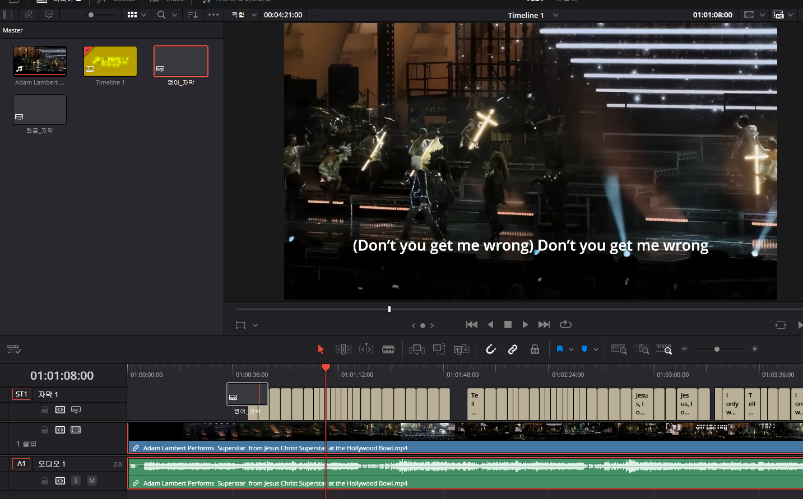Select the Blade edit mode tool
The height and width of the screenshot is (499, 803).
pos(388,349)
